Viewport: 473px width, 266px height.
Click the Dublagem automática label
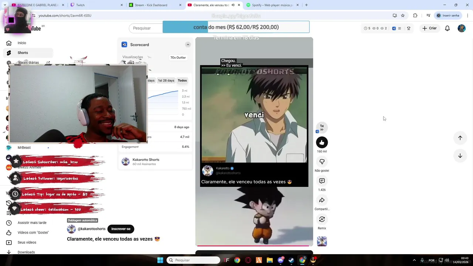click(x=82, y=221)
